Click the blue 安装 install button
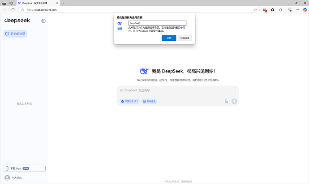Image resolution: width=309 pixels, height=184 pixels. pyautogui.click(x=169, y=38)
